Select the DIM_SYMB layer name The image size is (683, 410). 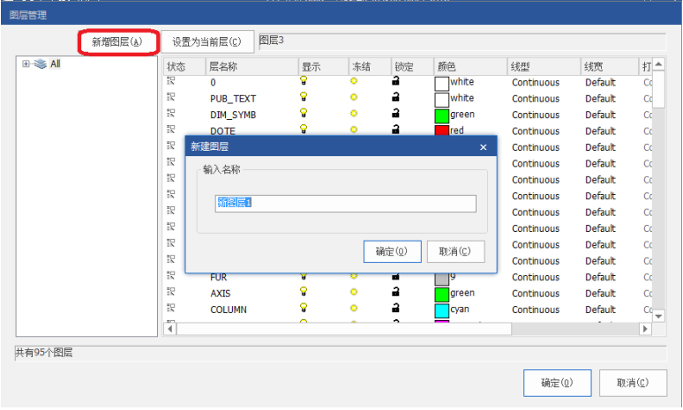tap(233, 115)
